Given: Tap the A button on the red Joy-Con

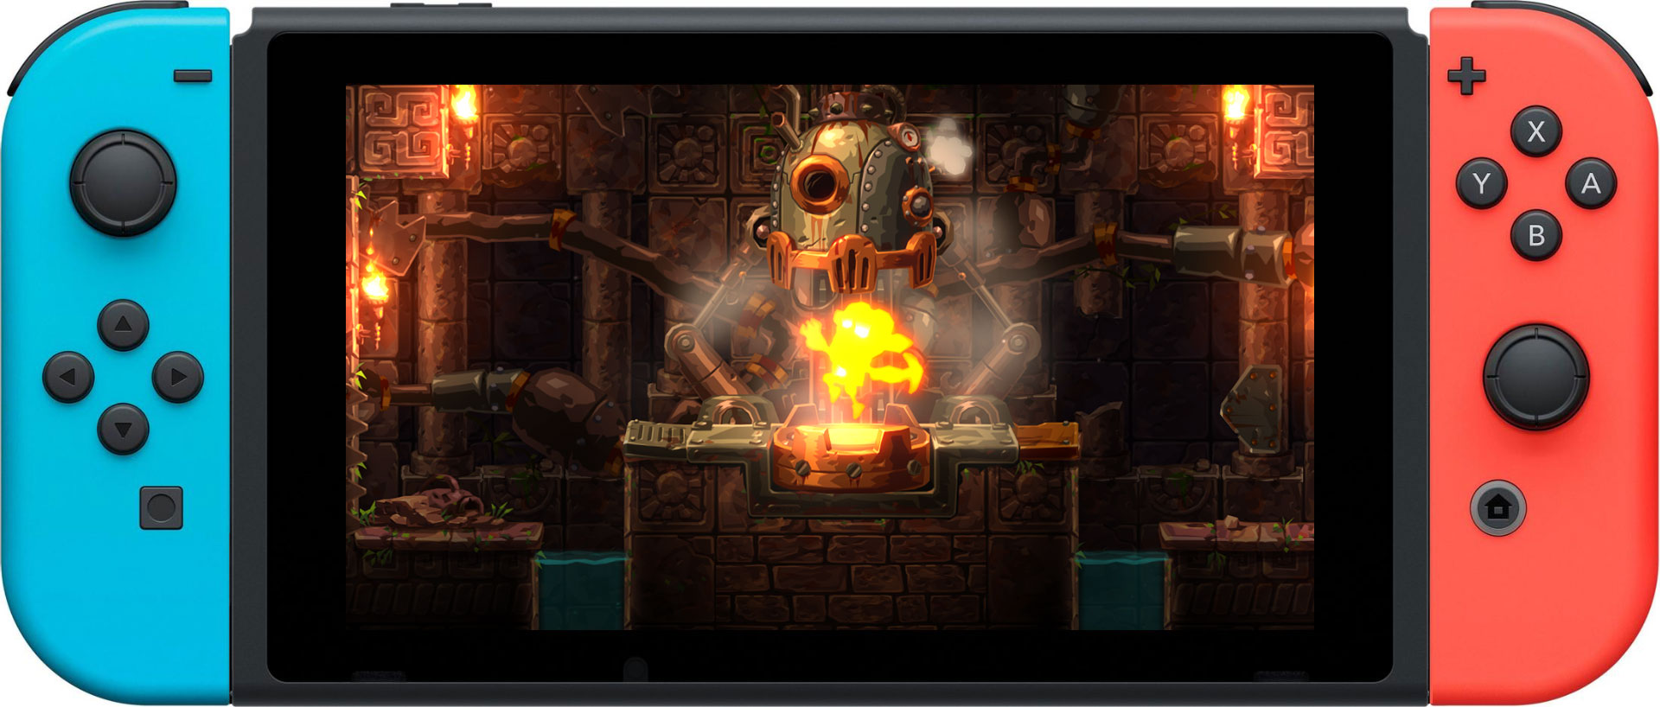Looking at the screenshot, I should [x=1590, y=183].
